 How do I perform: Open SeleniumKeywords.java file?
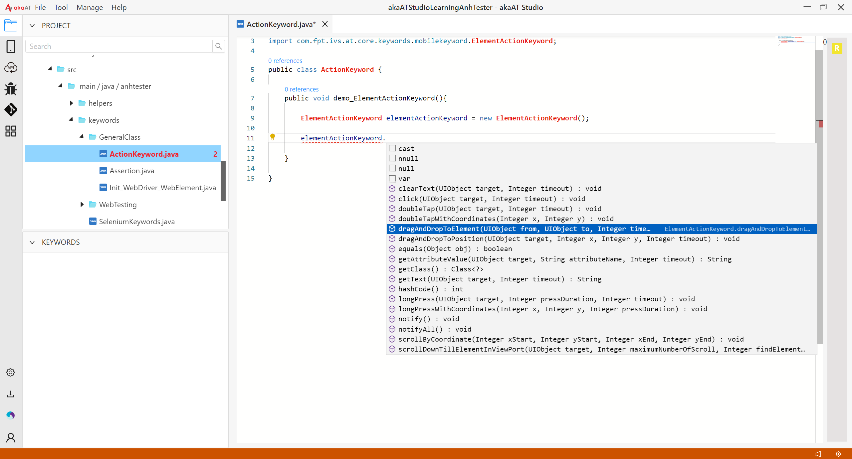tap(137, 222)
